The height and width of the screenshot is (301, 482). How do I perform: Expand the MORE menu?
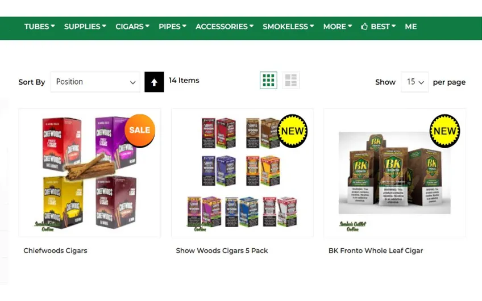[338, 27]
